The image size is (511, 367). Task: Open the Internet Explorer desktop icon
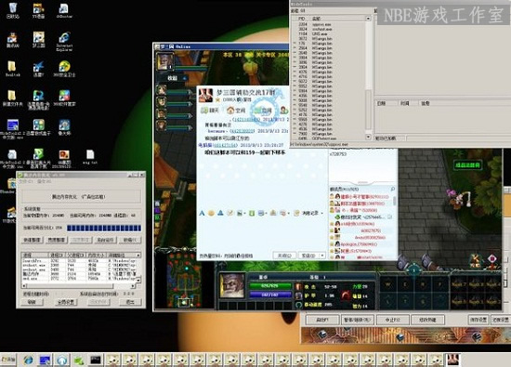(x=64, y=41)
